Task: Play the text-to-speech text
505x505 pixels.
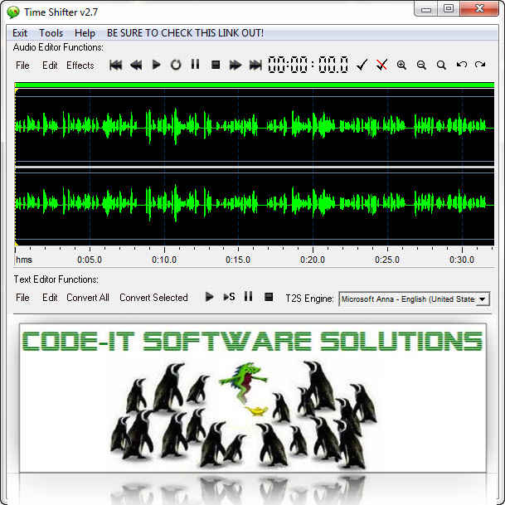Action: pos(209,297)
